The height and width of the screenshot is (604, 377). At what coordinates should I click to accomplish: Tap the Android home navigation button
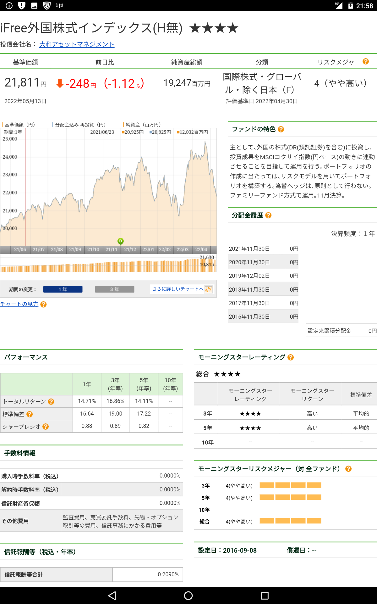coord(188,596)
